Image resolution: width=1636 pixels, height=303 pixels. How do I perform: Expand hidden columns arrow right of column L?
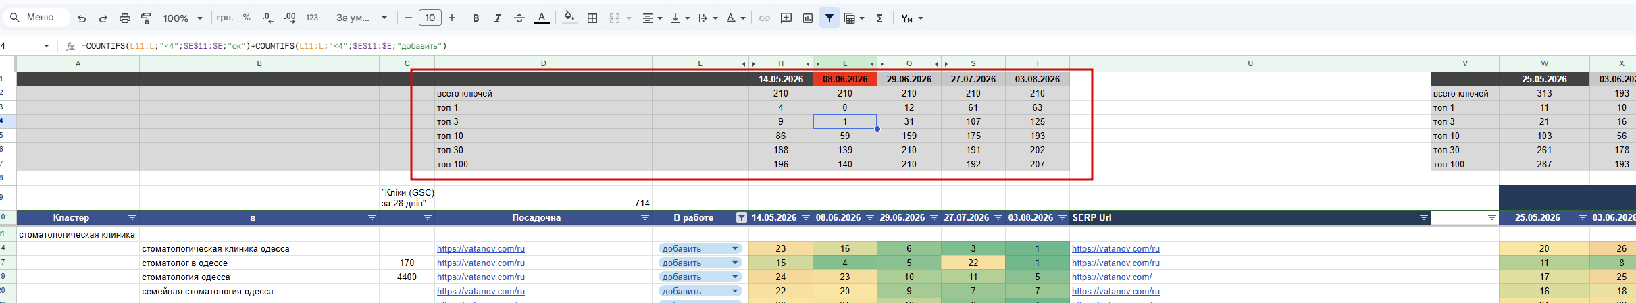pos(872,64)
